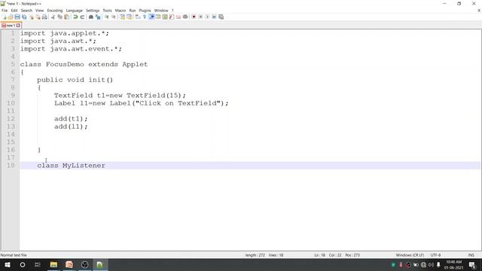
Task: Save the document with the Save icon
Action: point(17,17)
